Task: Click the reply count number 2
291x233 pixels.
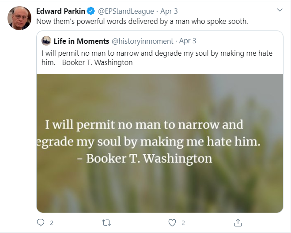Action: [x=52, y=223]
